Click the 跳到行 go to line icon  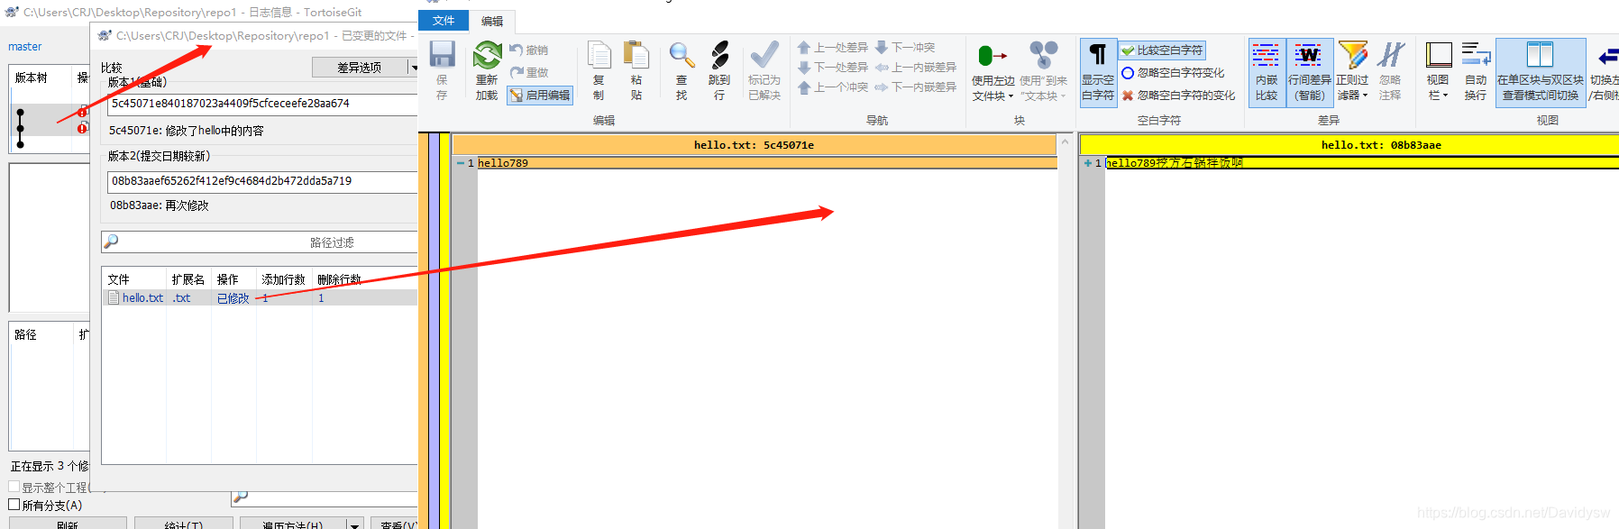point(719,55)
